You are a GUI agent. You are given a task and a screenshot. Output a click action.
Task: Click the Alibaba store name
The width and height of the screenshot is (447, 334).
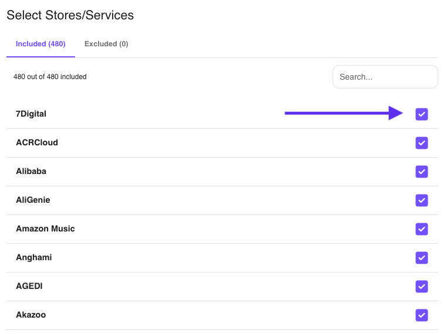click(31, 171)
